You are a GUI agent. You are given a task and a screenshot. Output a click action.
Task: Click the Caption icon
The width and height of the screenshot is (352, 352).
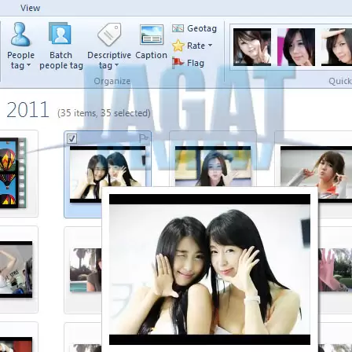click(x=152, y=35)
